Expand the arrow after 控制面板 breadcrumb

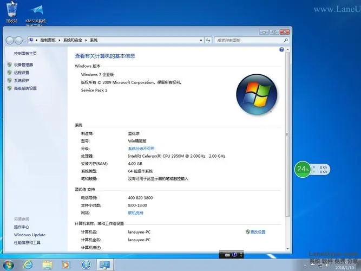[60, 40]
